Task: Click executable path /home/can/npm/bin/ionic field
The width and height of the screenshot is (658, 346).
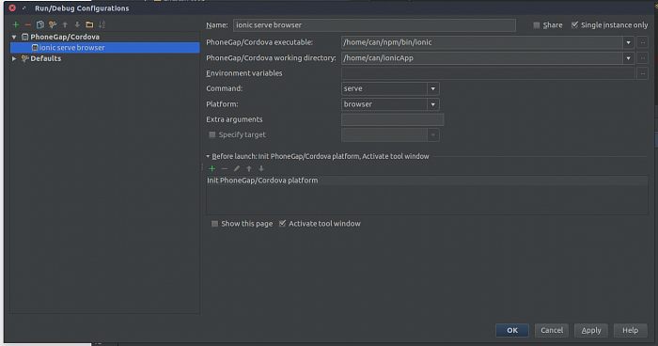Action: click(481, 42)
